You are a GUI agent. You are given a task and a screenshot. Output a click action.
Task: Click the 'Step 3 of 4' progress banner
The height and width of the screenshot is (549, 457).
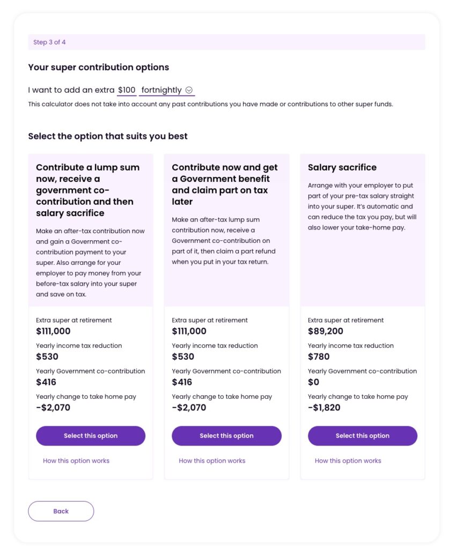coord(226,42)
